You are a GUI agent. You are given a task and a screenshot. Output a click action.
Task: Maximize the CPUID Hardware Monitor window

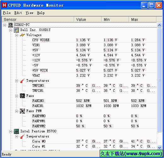(151, 5)
